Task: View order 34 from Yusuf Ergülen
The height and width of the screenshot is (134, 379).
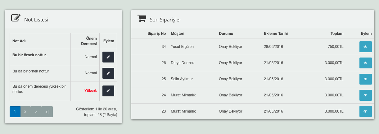Action: [x=365, y=47]
